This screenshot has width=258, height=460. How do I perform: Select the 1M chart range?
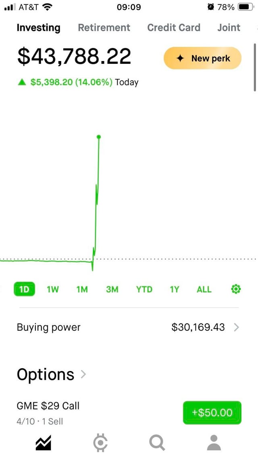[82, 289]
